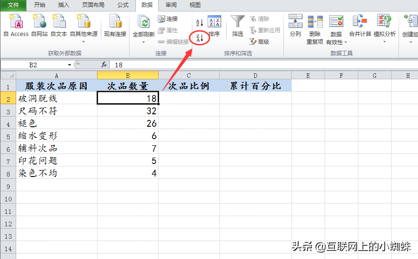Image resolution: width=418 pixels, height=259 pixels.
Task: Switch to the 页面布局 tab
Action: tap(93, 5)
